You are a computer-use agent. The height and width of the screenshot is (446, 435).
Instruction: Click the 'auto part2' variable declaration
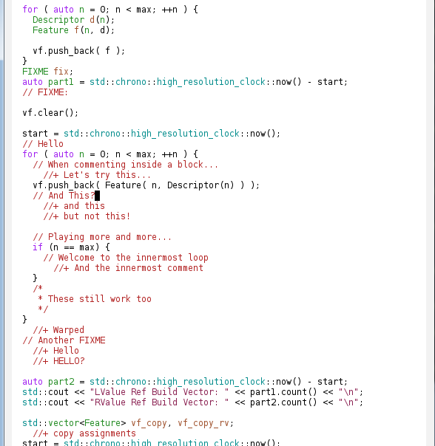48,382
